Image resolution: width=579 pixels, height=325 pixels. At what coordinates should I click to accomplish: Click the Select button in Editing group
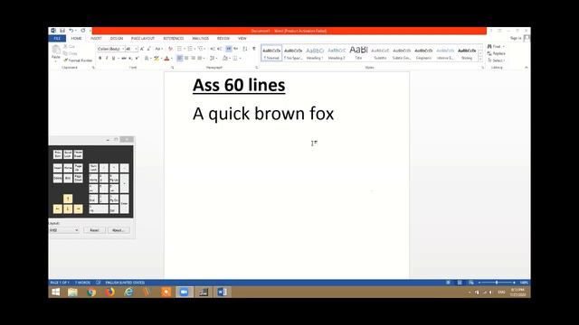pyautogui.click(x=496, y=60)
